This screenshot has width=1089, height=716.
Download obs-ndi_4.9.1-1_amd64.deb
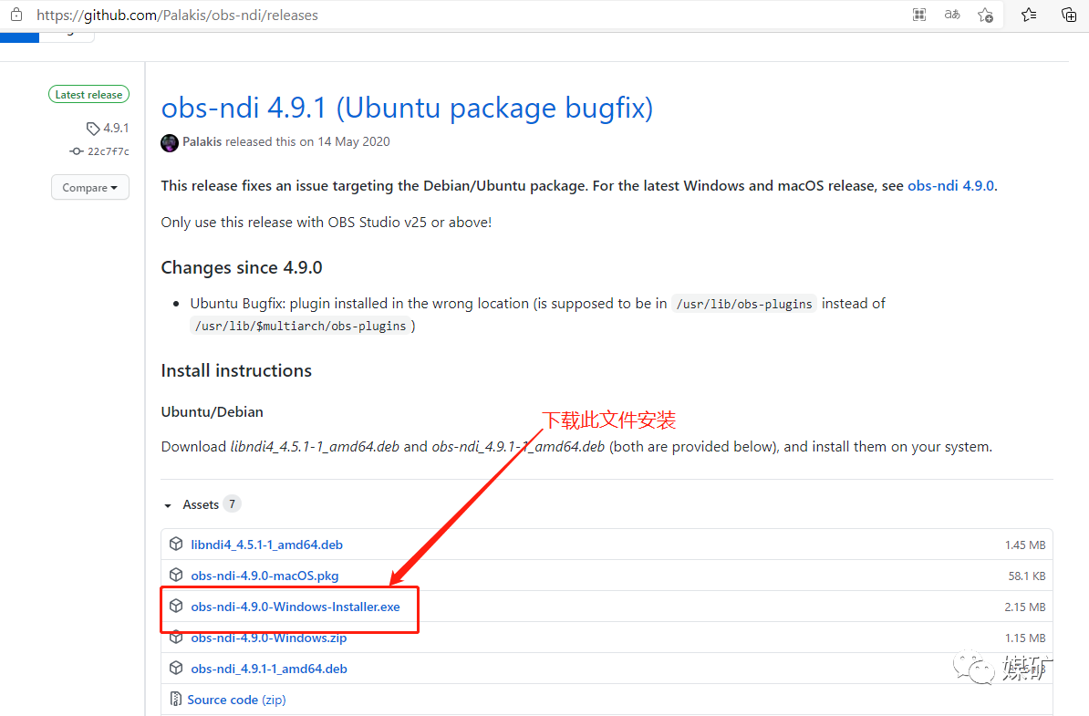(269, 669)
